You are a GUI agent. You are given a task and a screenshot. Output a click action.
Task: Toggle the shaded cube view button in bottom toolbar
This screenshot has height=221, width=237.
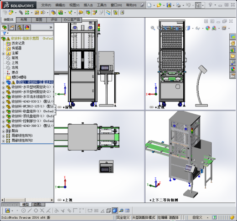(x=115, y=211)
